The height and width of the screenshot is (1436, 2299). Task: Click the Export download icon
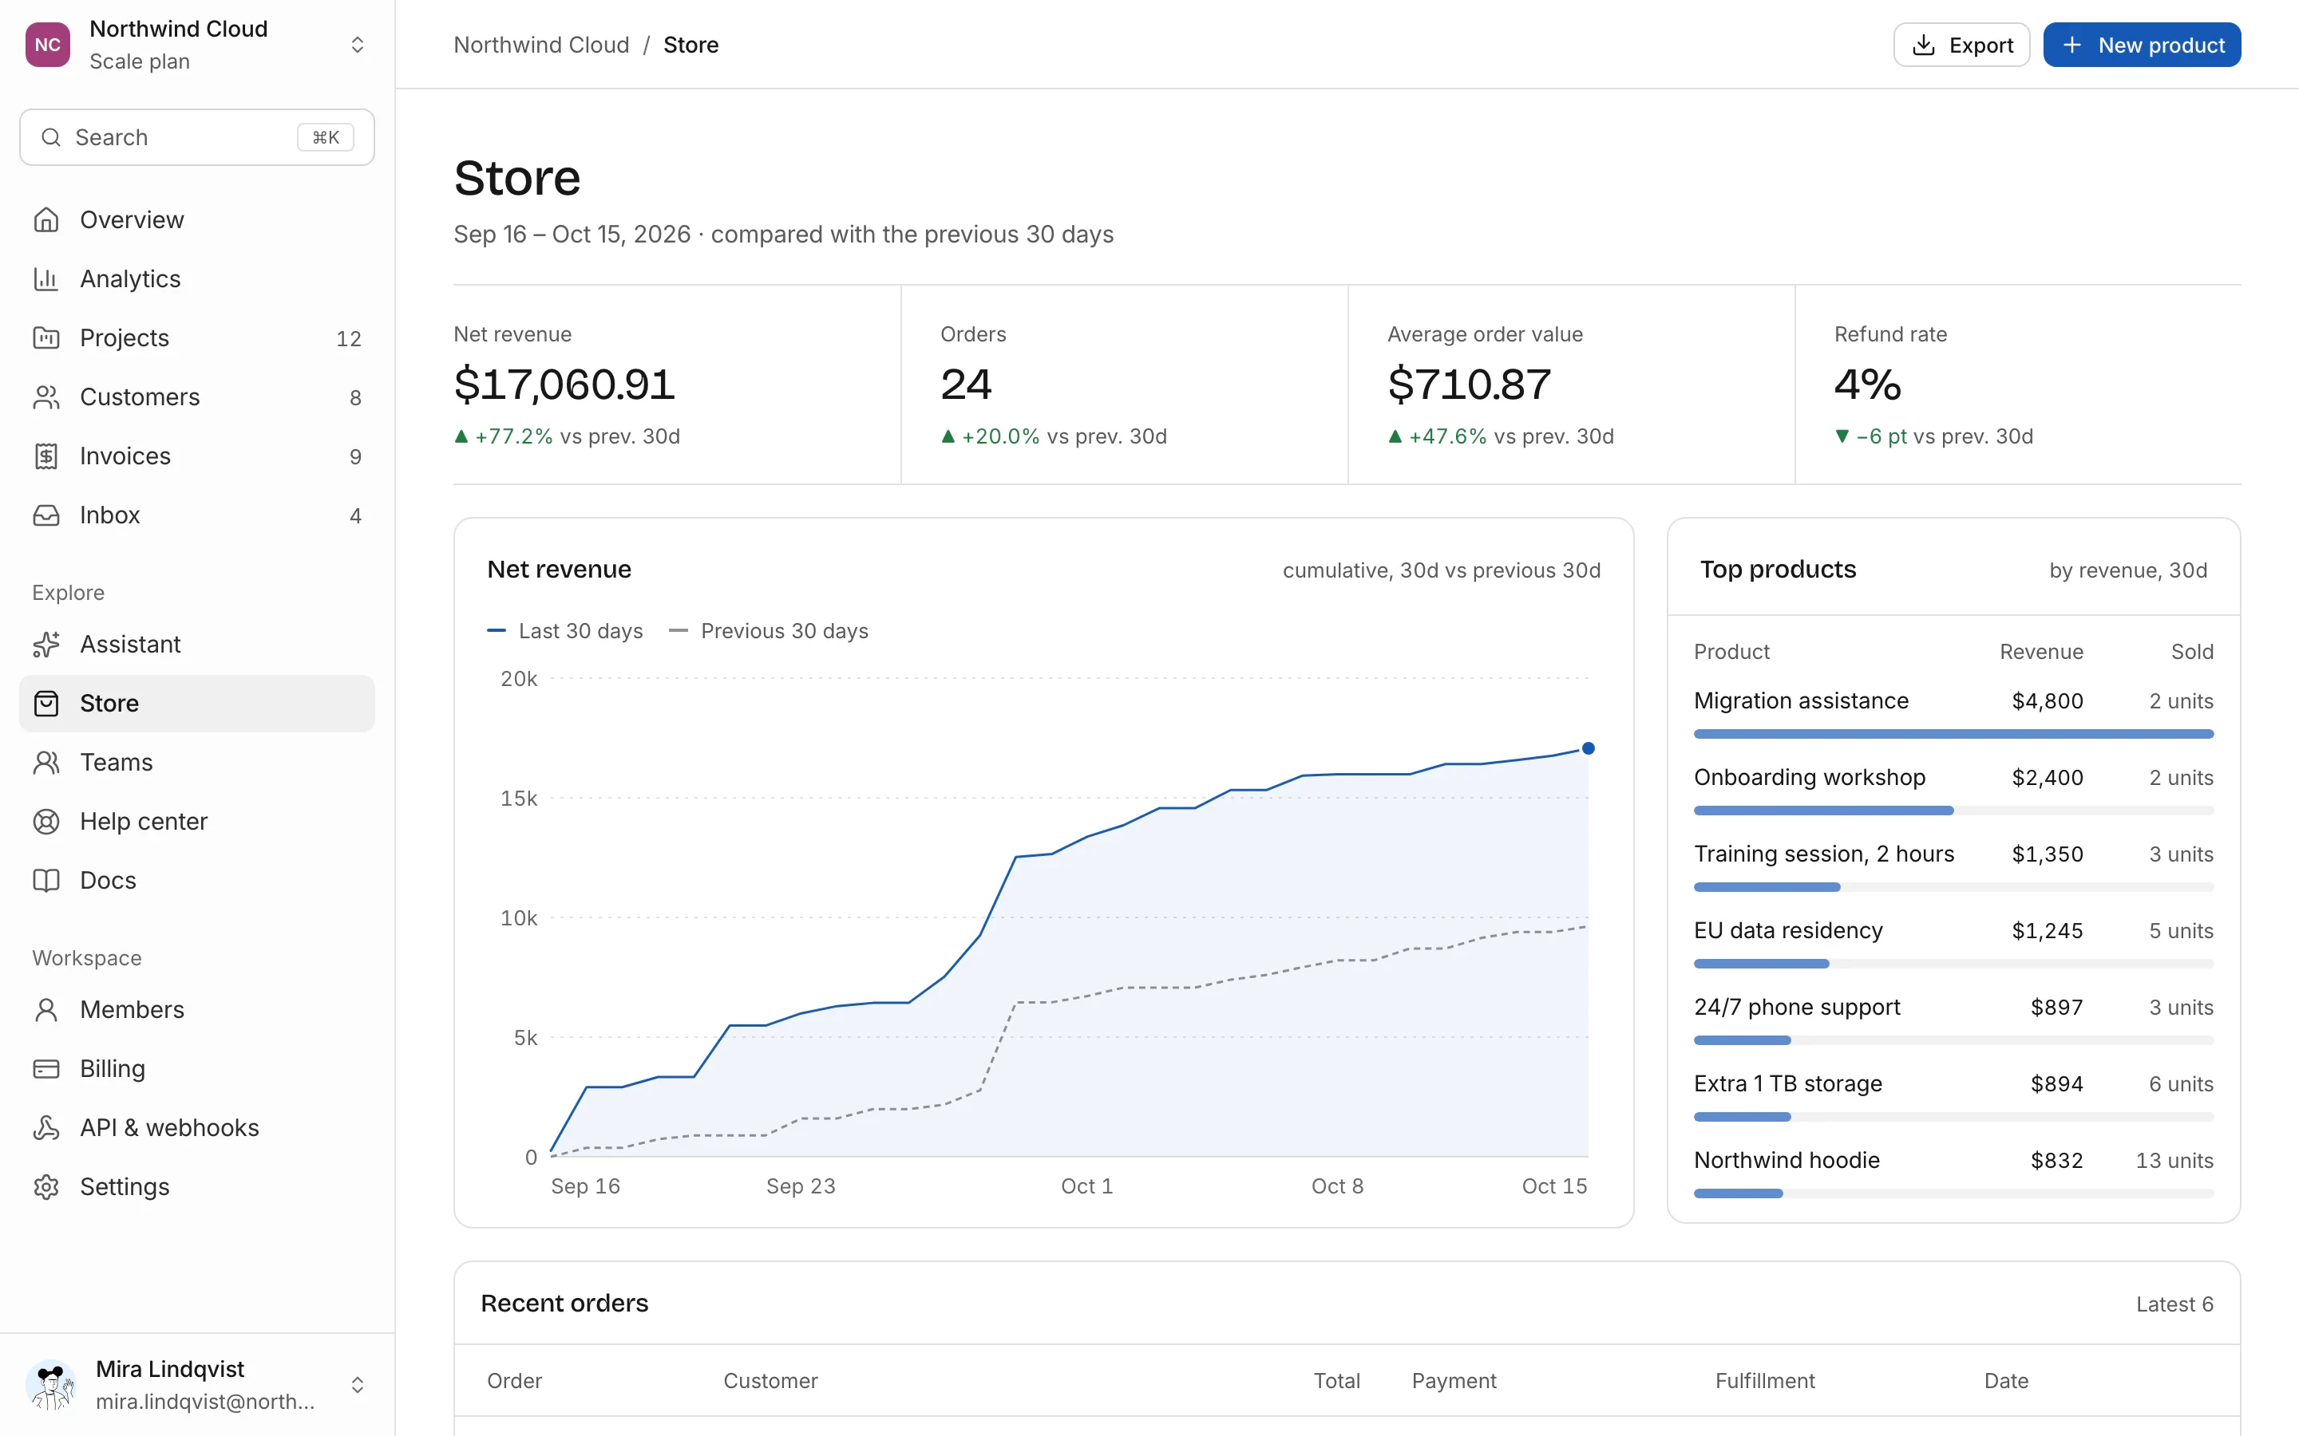click(1923, 45)
